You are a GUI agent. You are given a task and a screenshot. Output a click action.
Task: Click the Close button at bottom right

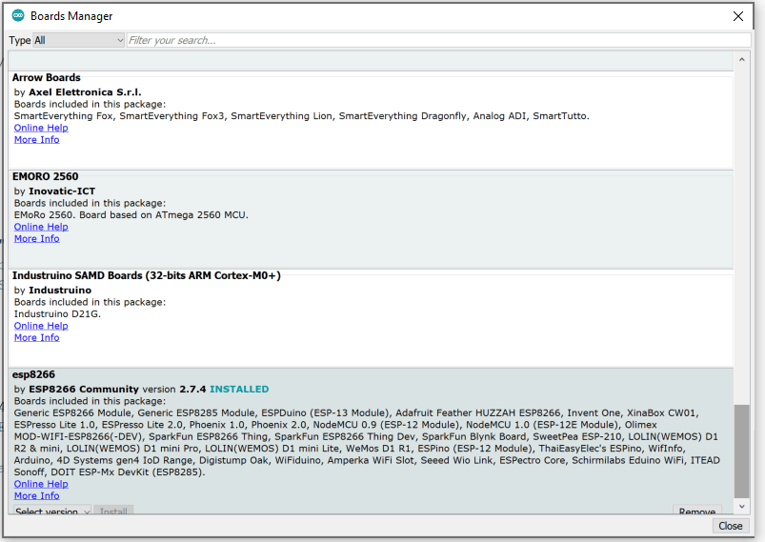(x=730, y=526)
